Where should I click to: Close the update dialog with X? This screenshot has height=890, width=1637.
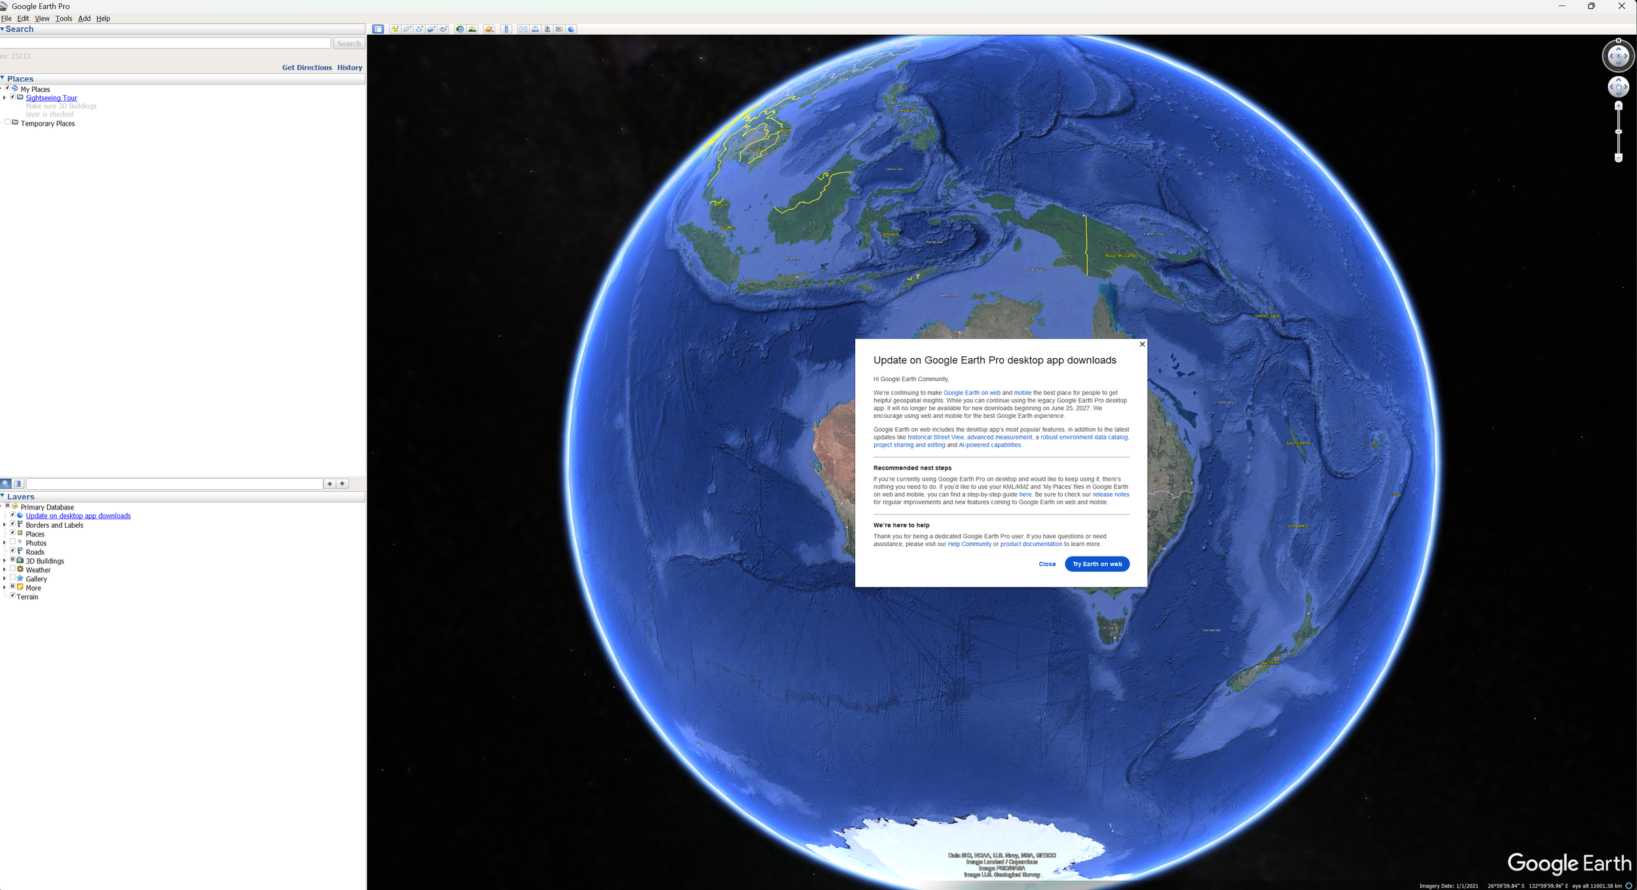[1142, 344]
